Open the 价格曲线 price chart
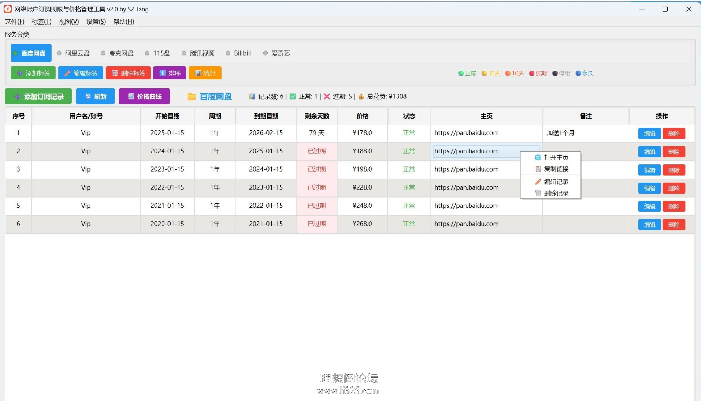701x401 pixels. pyautogui.click(x=144, y=96)
